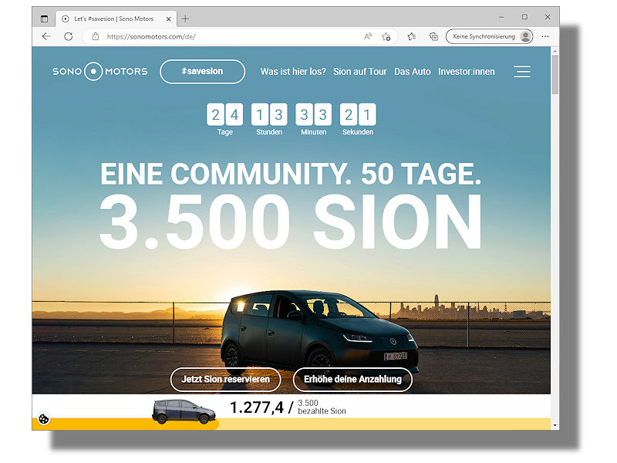Add page to favorites star icon

point(386,36)
